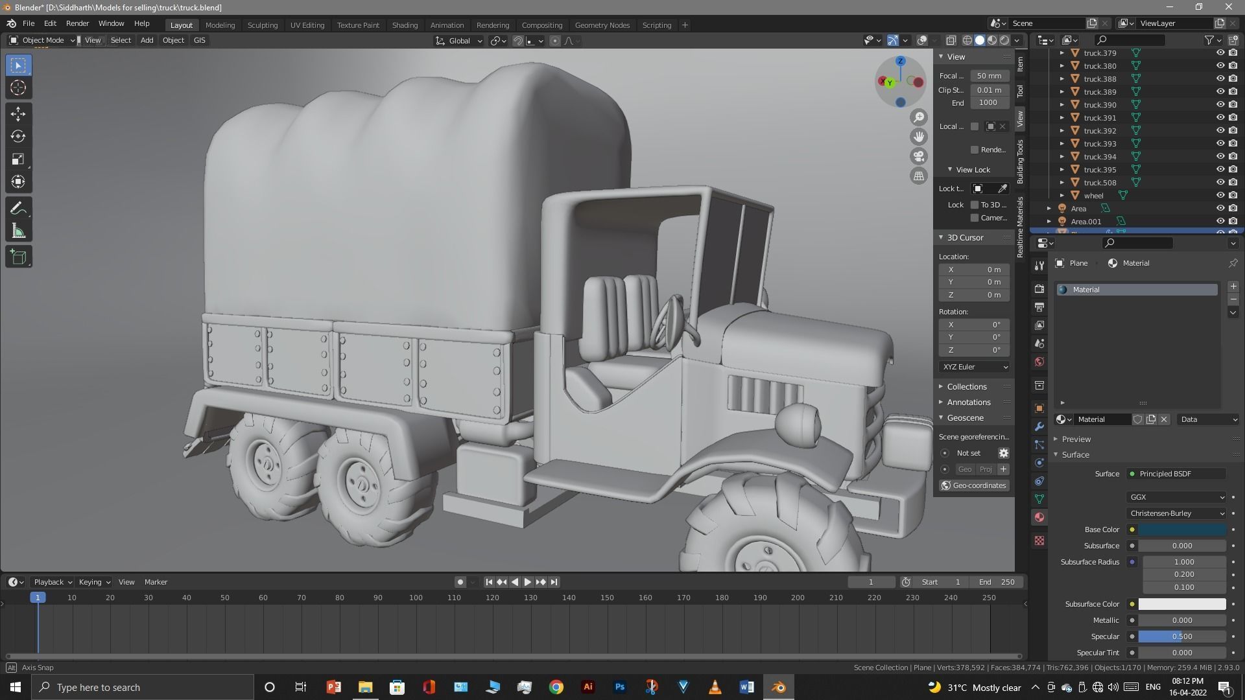
Task: Open Geoscene settings gear icon
Action: [1003, 453]
